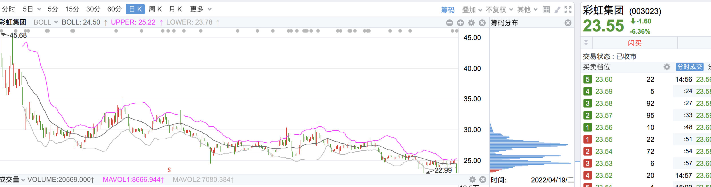Switch to the 周K weekly tab
This screenshot has height=187, width=711.
click(155, 9)
